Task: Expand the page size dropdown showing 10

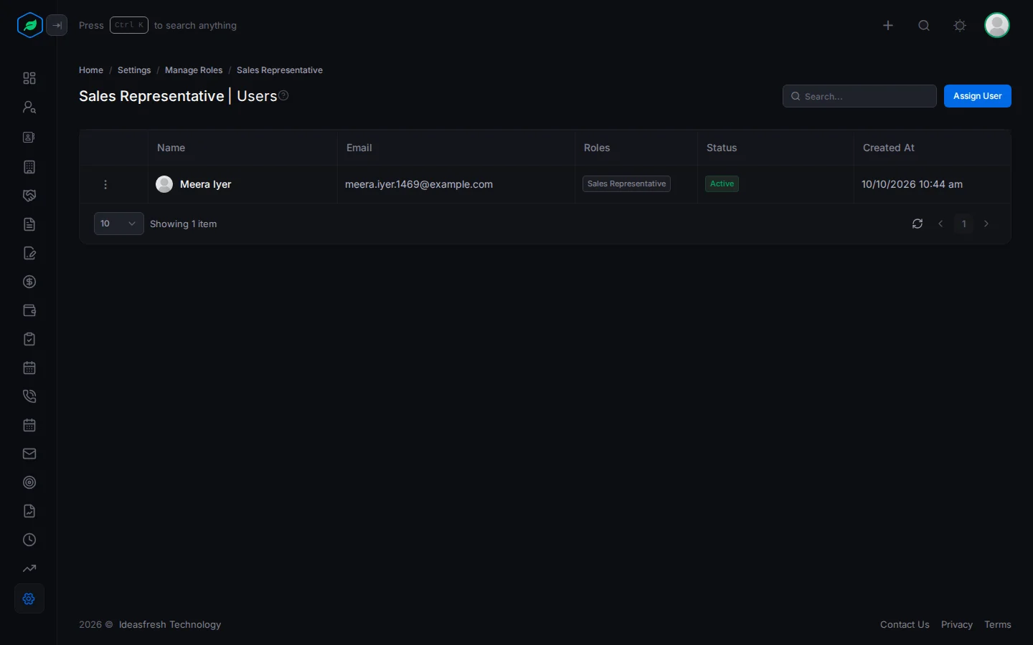Action: tap(119, 224)
